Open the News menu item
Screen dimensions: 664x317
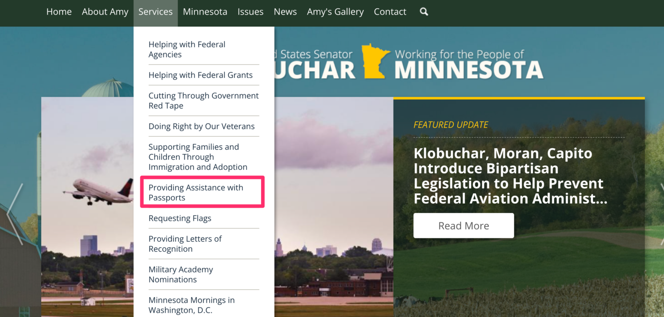285,11
